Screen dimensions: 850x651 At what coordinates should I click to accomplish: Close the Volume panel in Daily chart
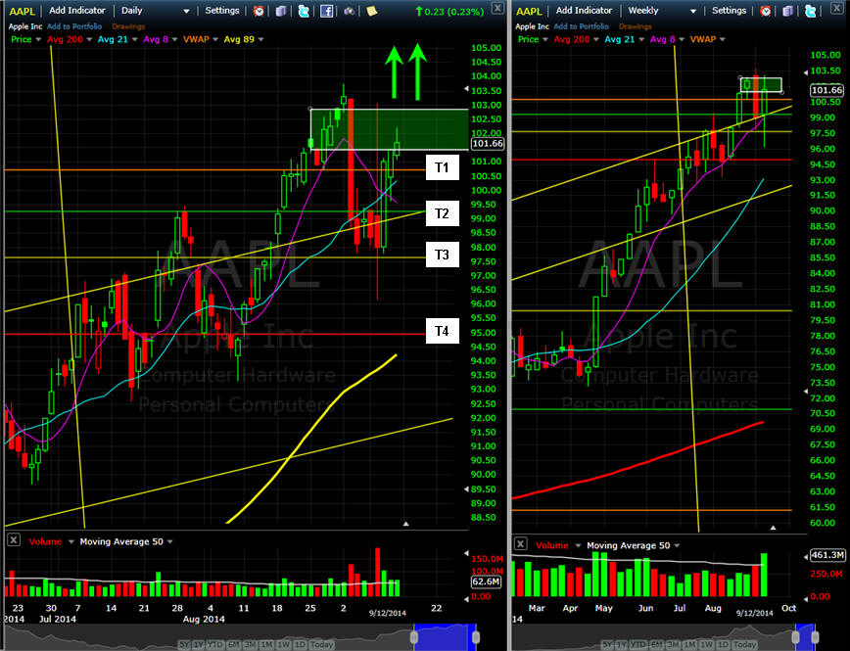tap(14, 539)
